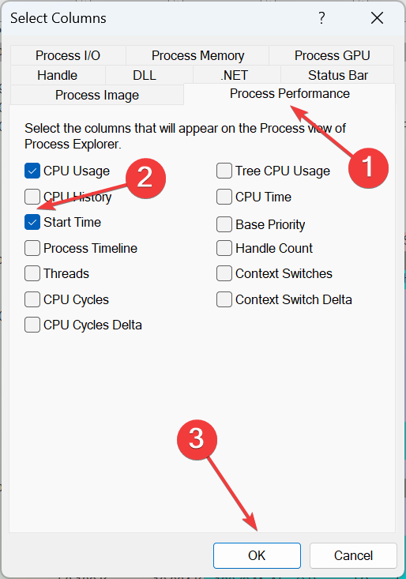Uncheck the CPU Usage checkbox
Screen dimensions: 406x579
pyautogui.click(x=32, y=171)
